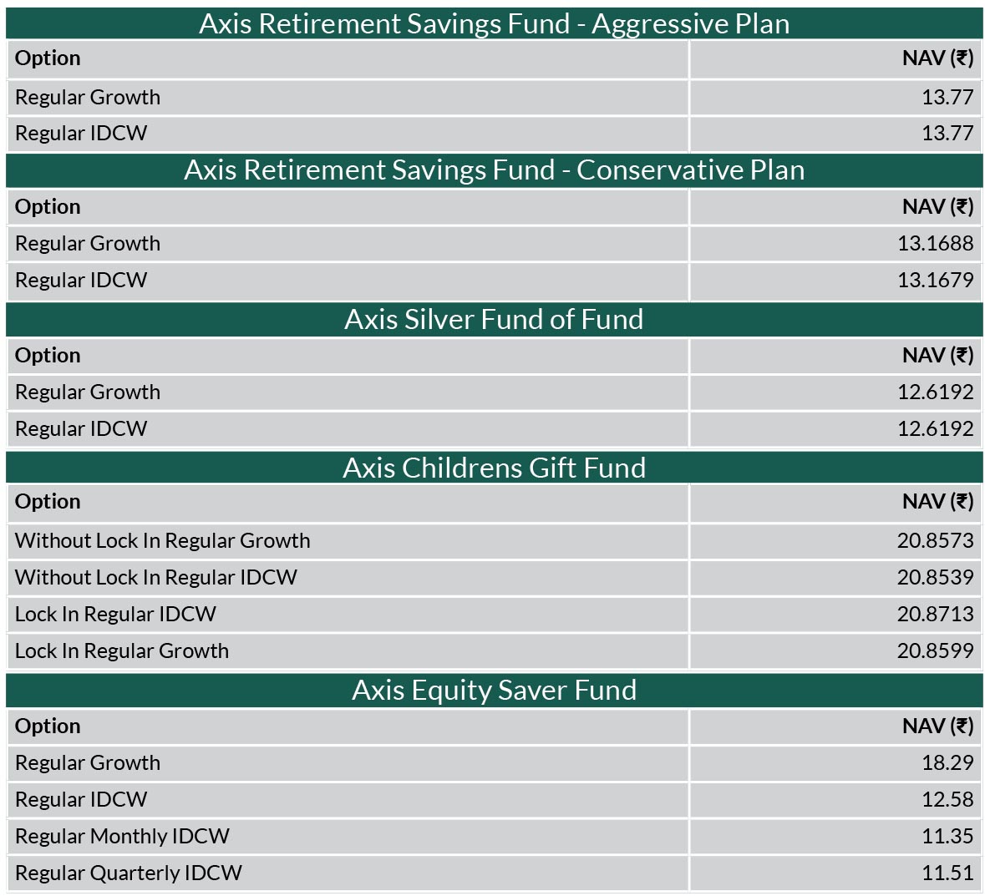Click the NAV value 20.8573

coord(936,540)
